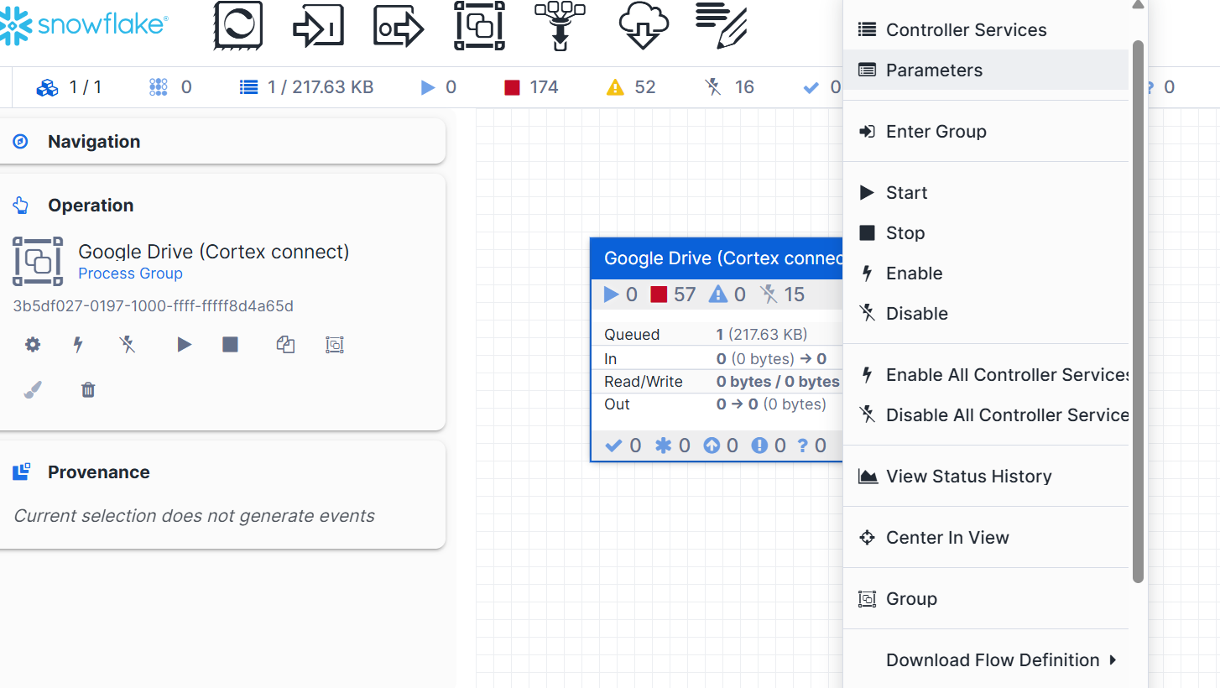Click the In 0 (0 bytes) row on canvas

[717, 358]
